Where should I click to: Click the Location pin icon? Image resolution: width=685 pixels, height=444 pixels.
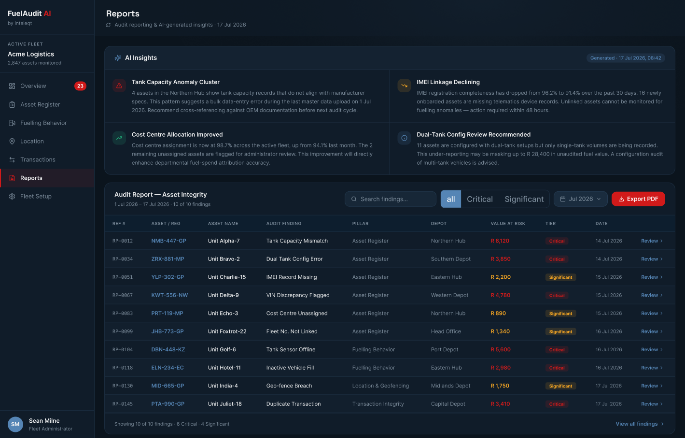point(12,141)
